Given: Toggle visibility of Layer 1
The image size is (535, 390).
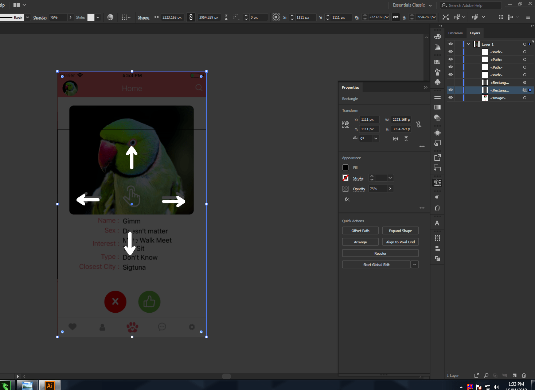Looking at the screenshot, I should pos(450,44).
